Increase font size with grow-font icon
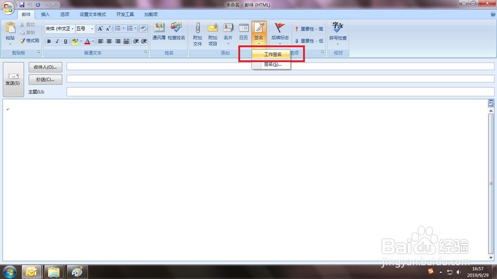 click(x=100, y=28)
